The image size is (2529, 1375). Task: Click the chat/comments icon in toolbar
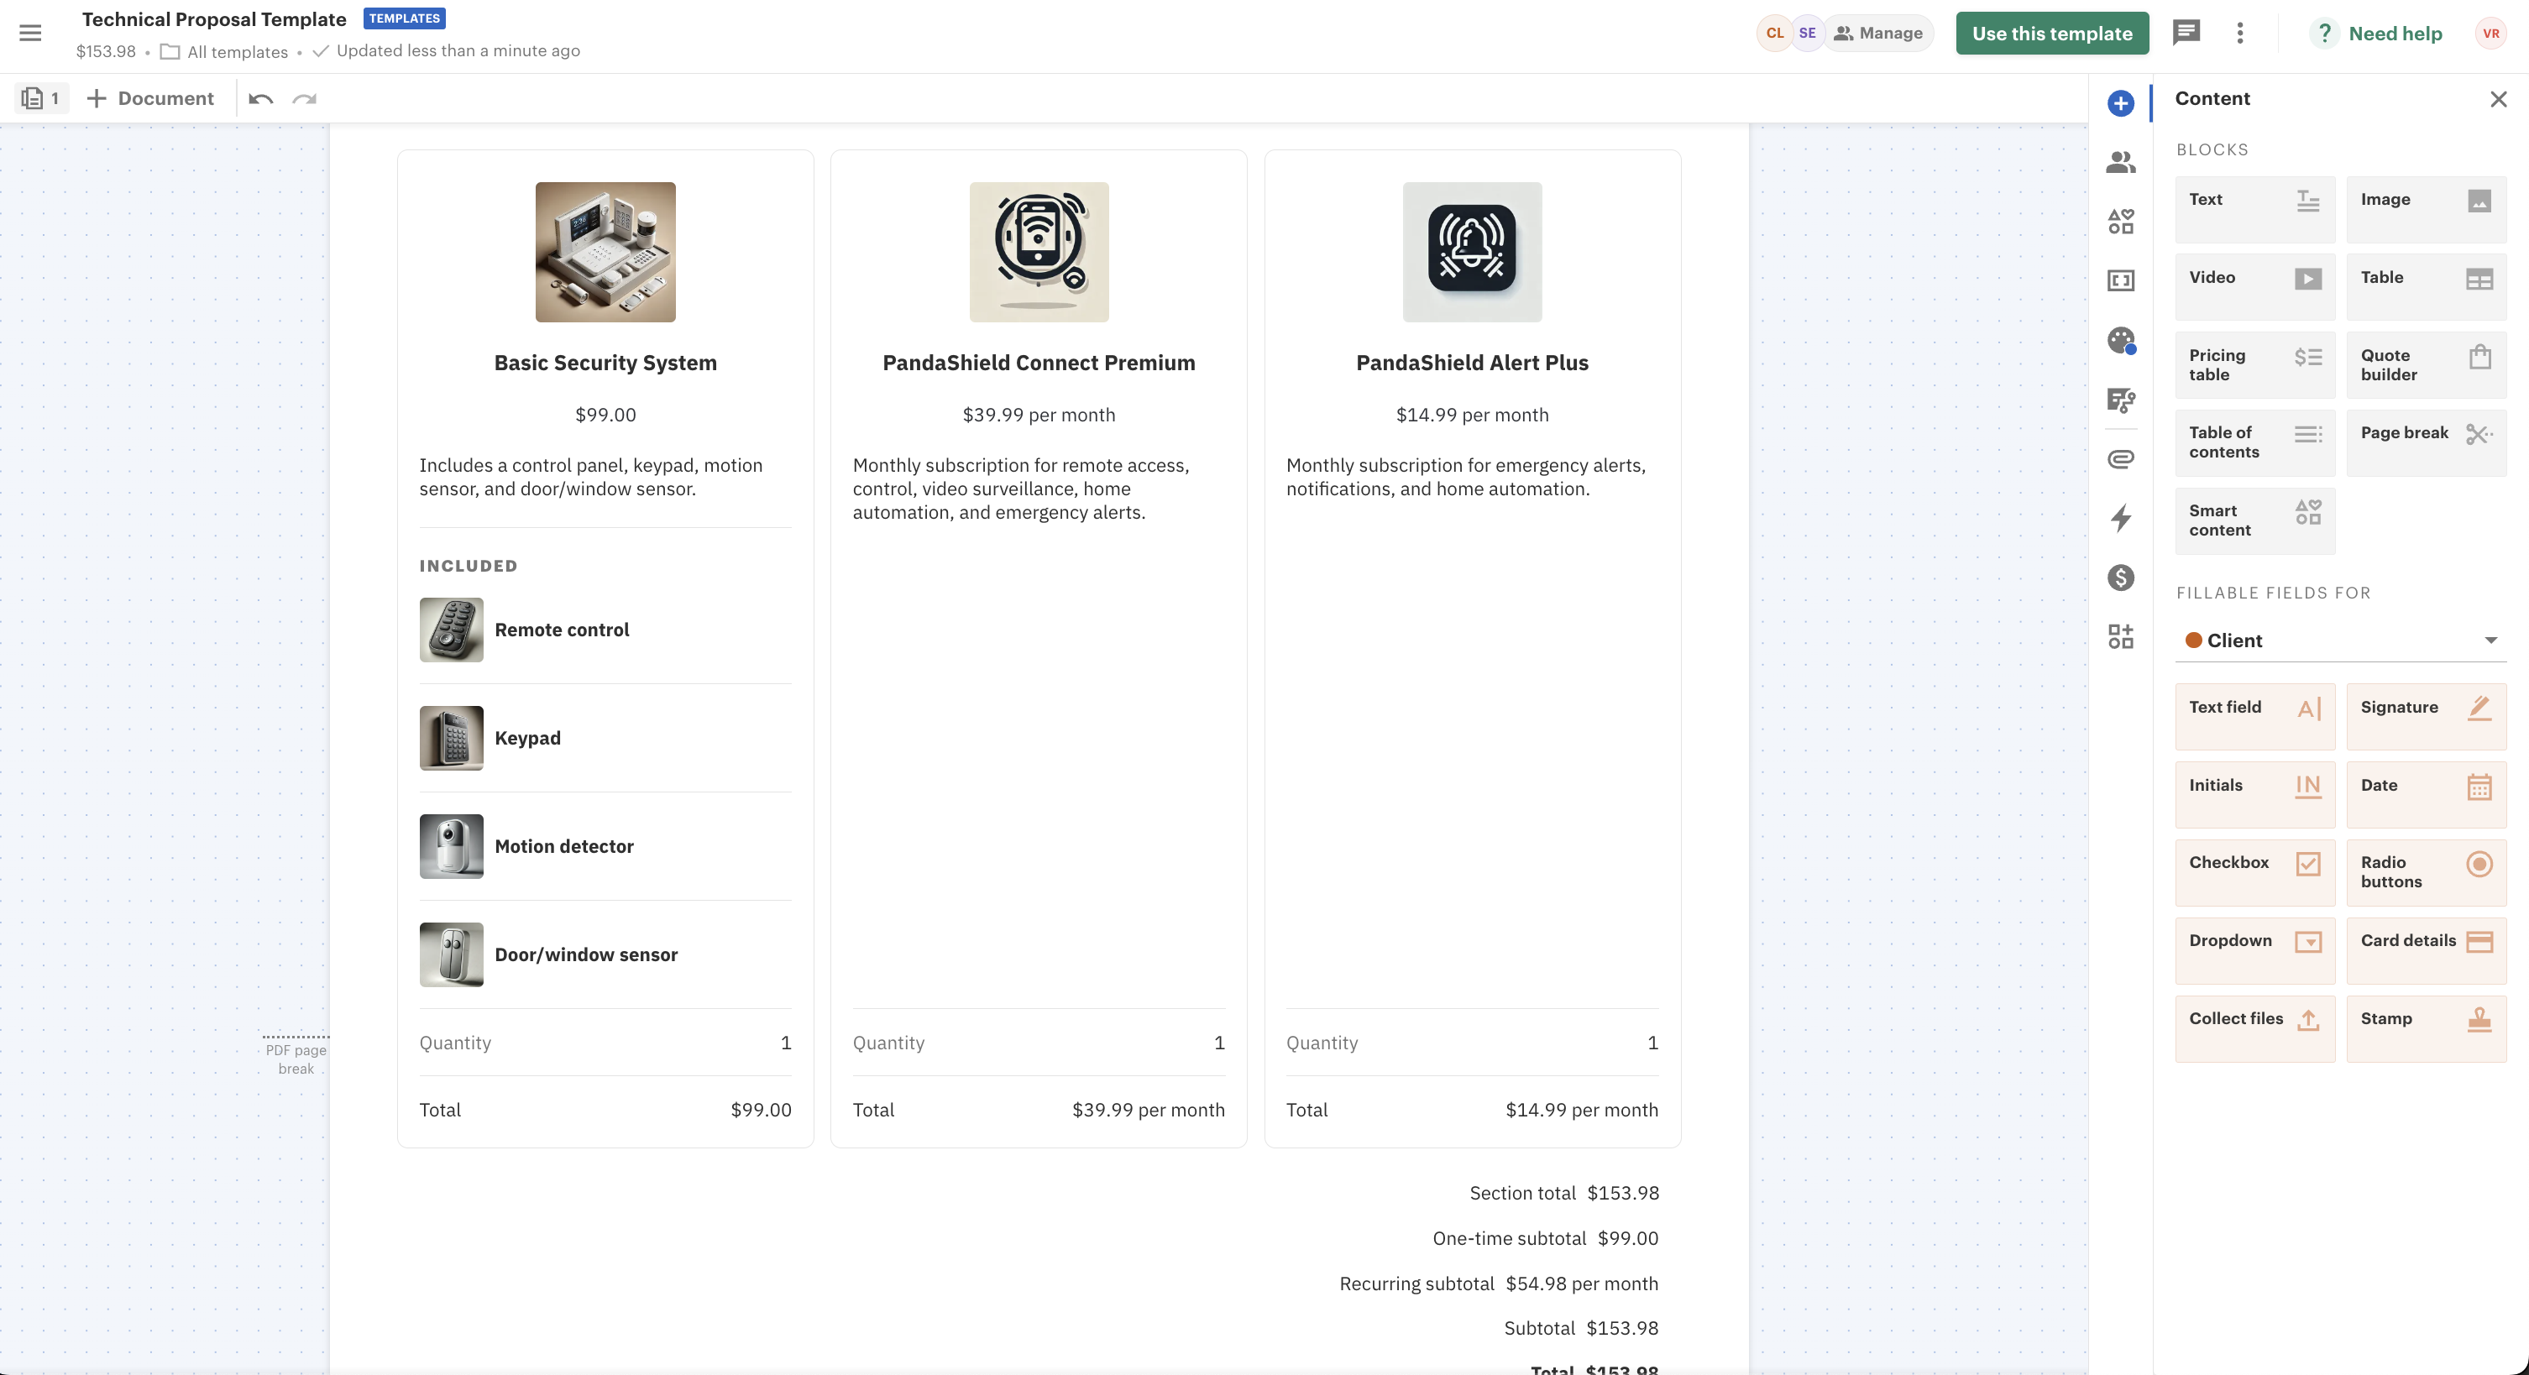pos(2184,32)
